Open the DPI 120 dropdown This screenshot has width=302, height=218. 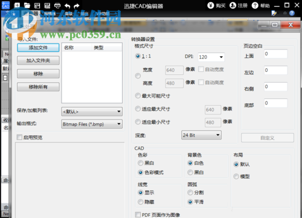point(211,57)
